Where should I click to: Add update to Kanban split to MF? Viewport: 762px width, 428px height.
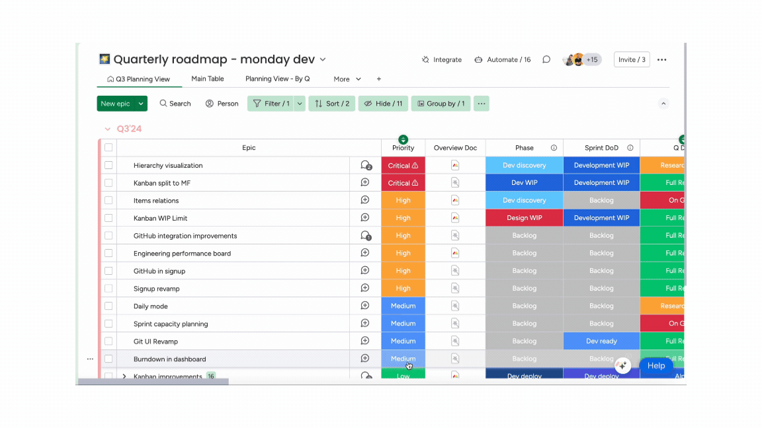point(365,182)
